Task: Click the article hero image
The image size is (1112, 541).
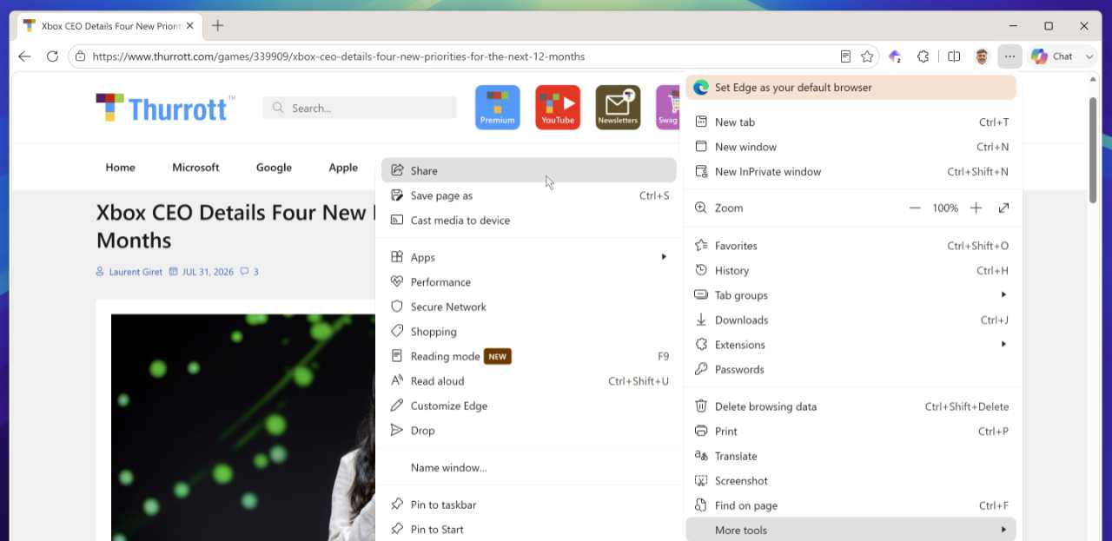Action: click(243, 427)
